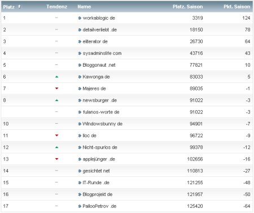Select the season rank value 26730
The image size is (254, 213).
coord(196,41)
